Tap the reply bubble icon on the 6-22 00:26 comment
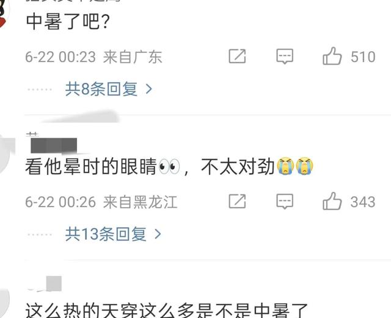 pos(285,202)
